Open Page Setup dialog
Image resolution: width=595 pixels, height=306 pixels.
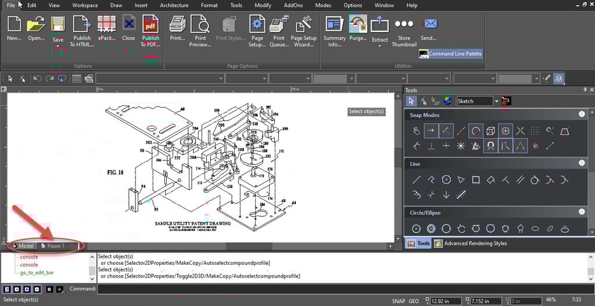[257, 24]
